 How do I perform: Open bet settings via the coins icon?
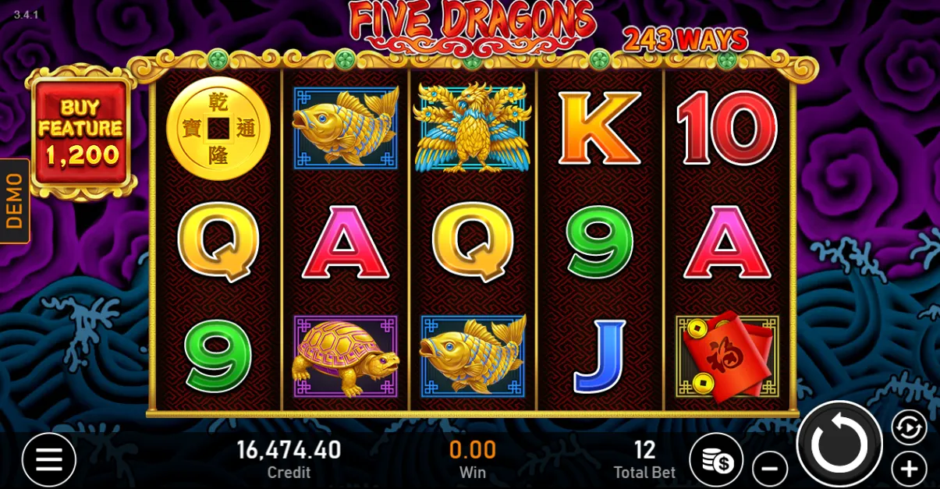717,460
